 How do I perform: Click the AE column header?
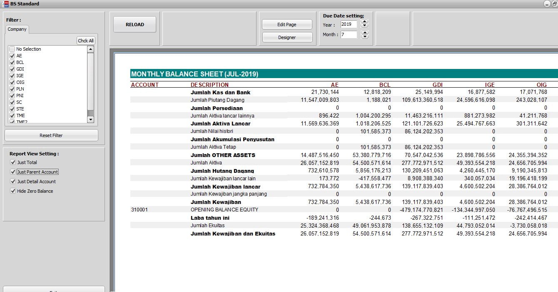pos(335,85)
